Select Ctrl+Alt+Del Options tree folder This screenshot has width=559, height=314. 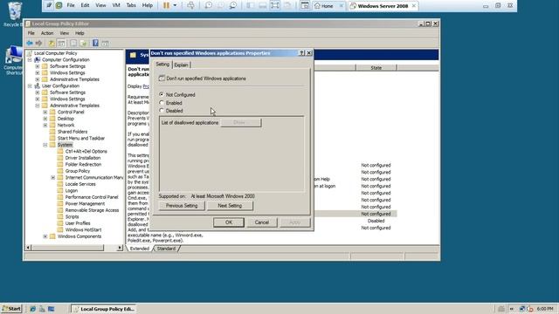tap(86, 151)
